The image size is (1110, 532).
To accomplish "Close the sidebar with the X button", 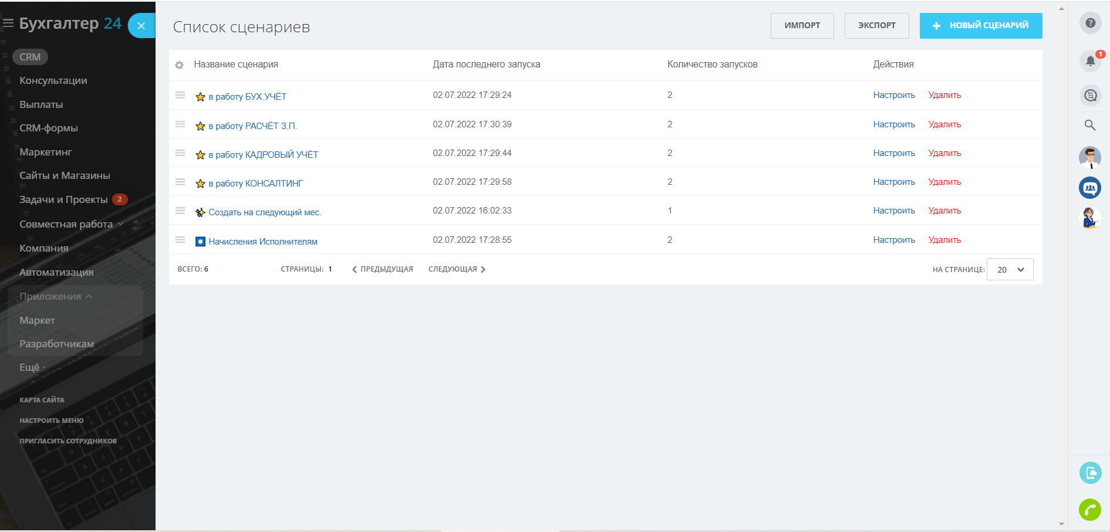I will [x=141, y=26].
